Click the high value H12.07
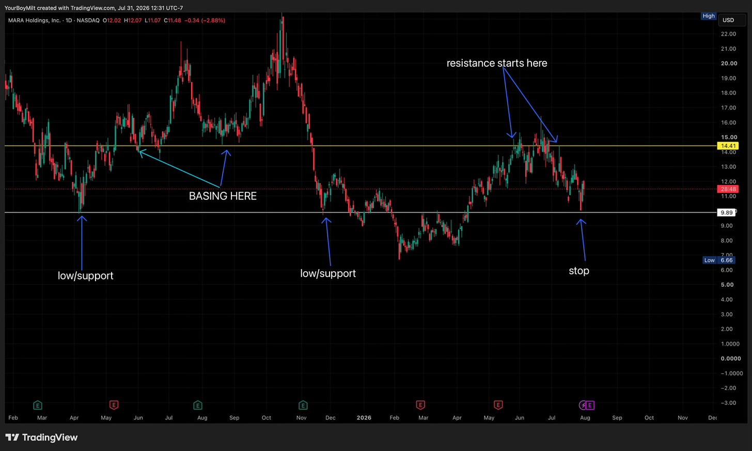The height and width of the screenshot is (451, 752). coord(133,20)
